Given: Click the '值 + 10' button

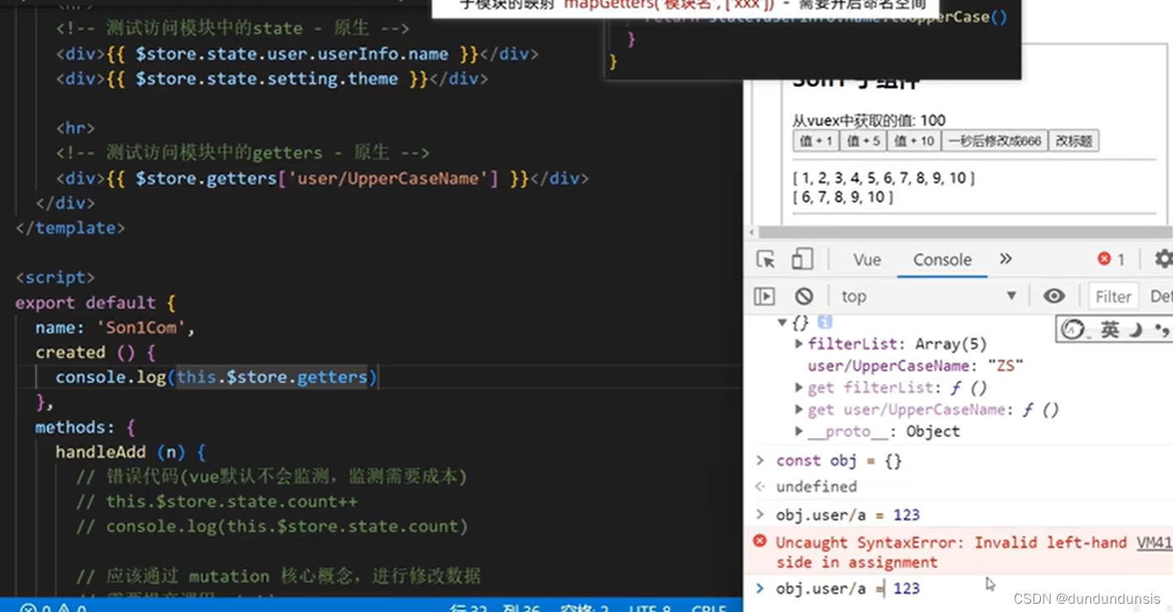Looking at the screenshot, I should [x=914, y=141].
